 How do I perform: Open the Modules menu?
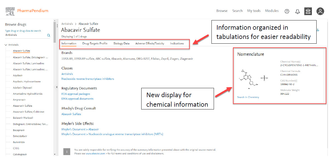click(272, 11)
